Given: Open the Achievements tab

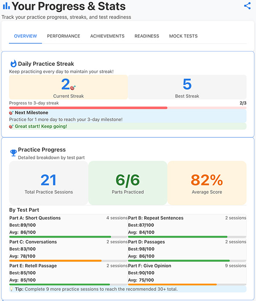Looking at the screenshot, I should coord(107,36).
